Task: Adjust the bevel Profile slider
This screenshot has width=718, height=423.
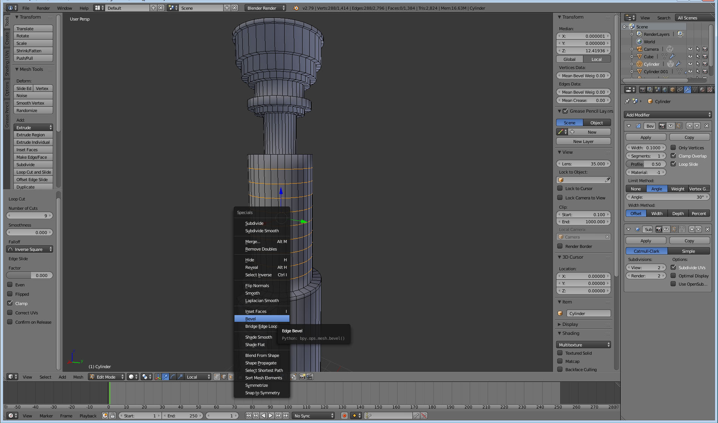Action: pos(646,164)
